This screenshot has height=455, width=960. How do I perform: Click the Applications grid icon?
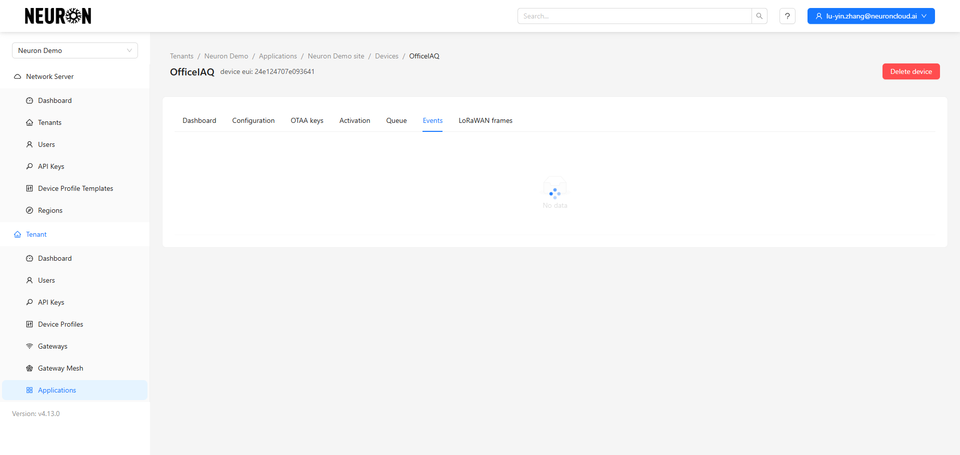pos(29,390)
